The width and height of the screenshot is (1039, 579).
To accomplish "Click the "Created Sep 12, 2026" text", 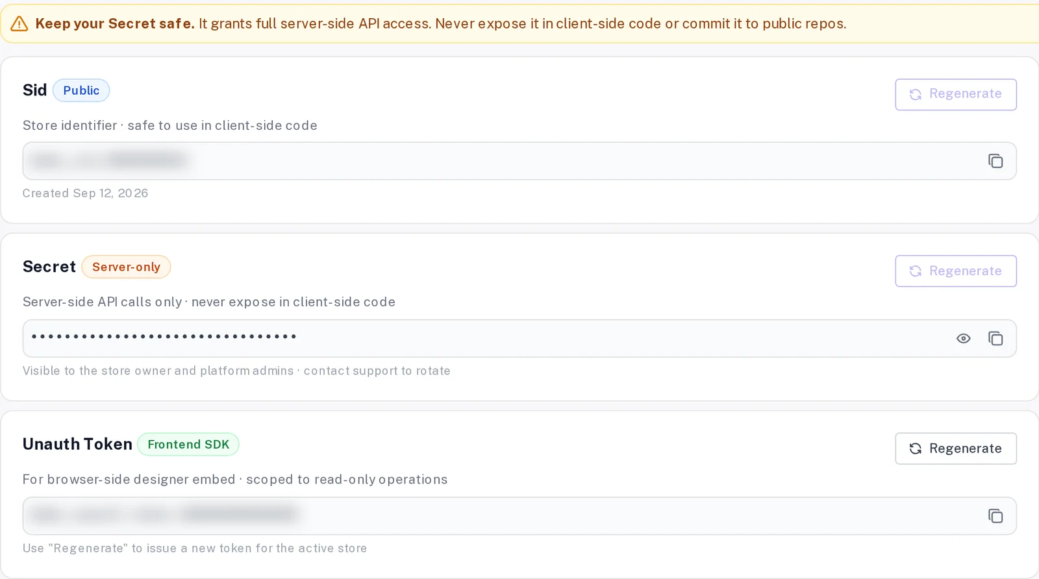I will pos(85,193).
